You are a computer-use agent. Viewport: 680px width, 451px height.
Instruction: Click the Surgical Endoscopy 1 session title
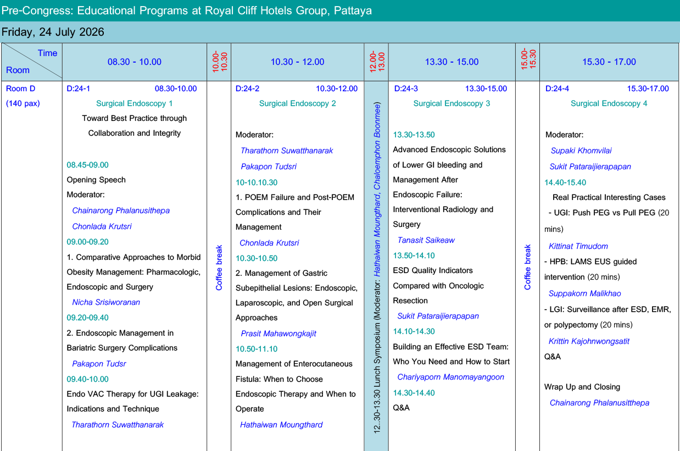click(134, 103)
